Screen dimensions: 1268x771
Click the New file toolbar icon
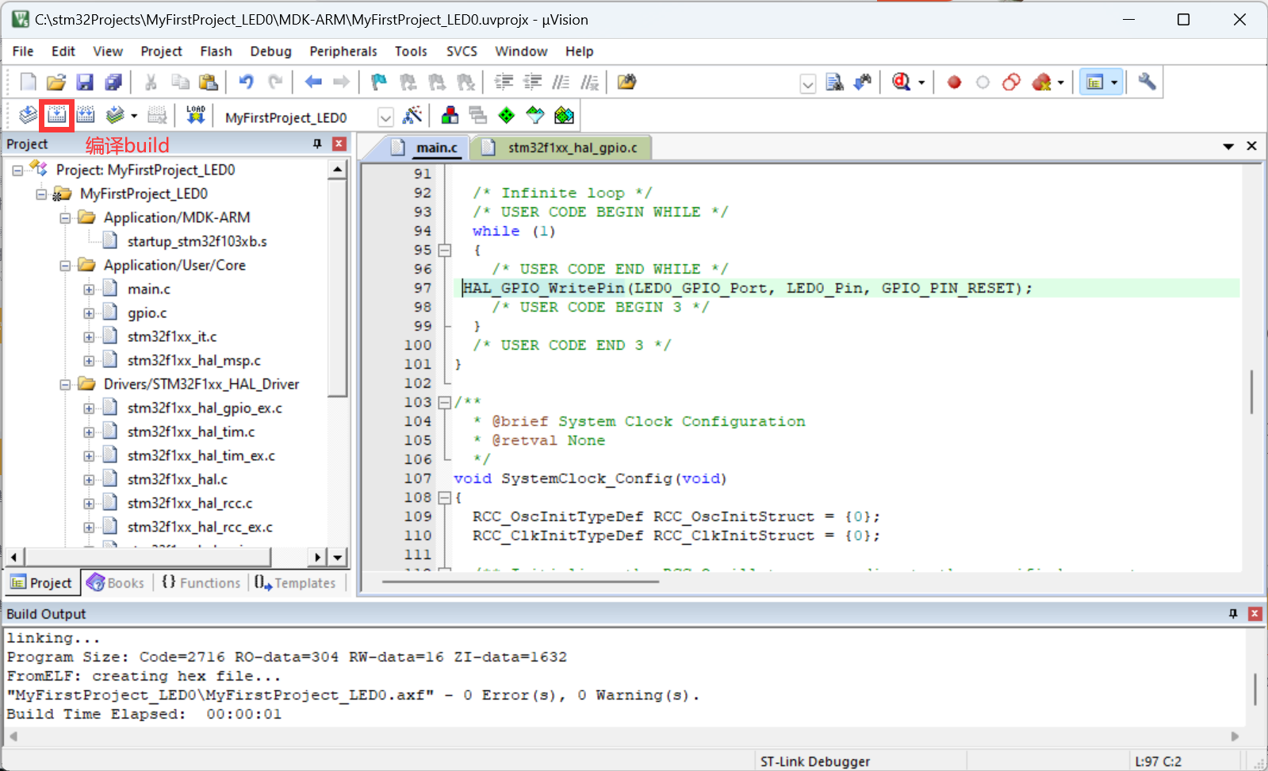[28, 82]
